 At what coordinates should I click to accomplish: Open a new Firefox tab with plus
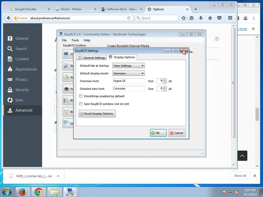(x=195, y=9)
